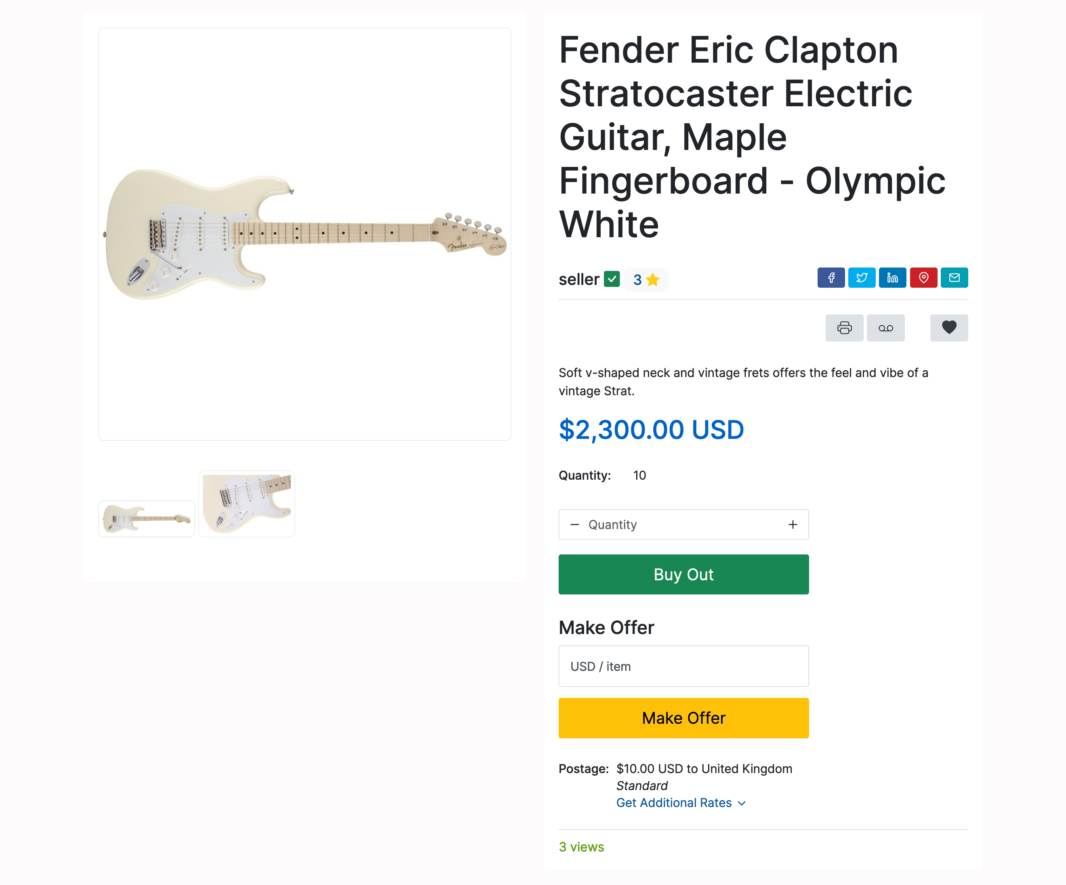This screenshot has width=1066, height=885.
Task: Click the green verified seller checkmark
Action: tap(612, 279)
